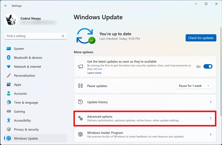Click the Bluetooth icon in the sidebar
Screen dimensions: 222x145
(9, 58)
